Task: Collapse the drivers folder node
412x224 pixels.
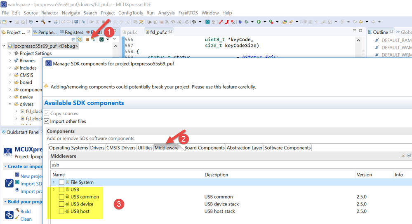Action: (10, 104)
